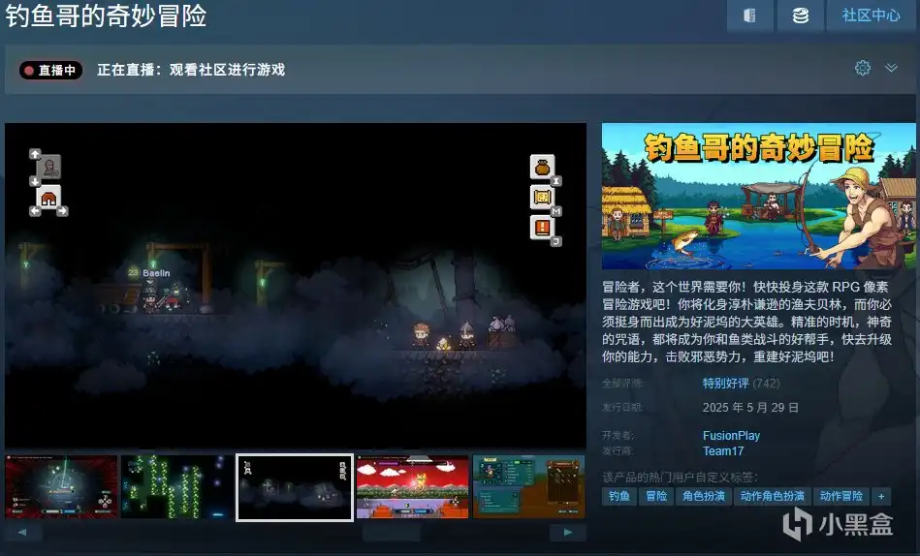
Task: Collapse the live broadcast panel chevron
Action: 891,68
